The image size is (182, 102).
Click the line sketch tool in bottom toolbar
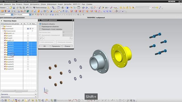[73, 100]
